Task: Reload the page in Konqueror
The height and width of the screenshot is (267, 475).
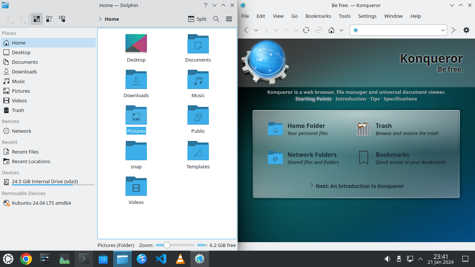Action: (306, 30)
